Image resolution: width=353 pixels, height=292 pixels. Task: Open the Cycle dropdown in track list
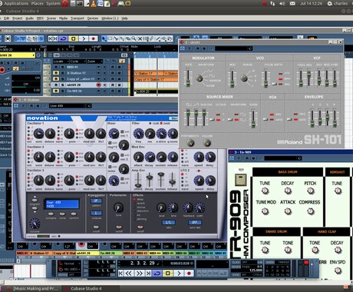(x=78, y=61)
